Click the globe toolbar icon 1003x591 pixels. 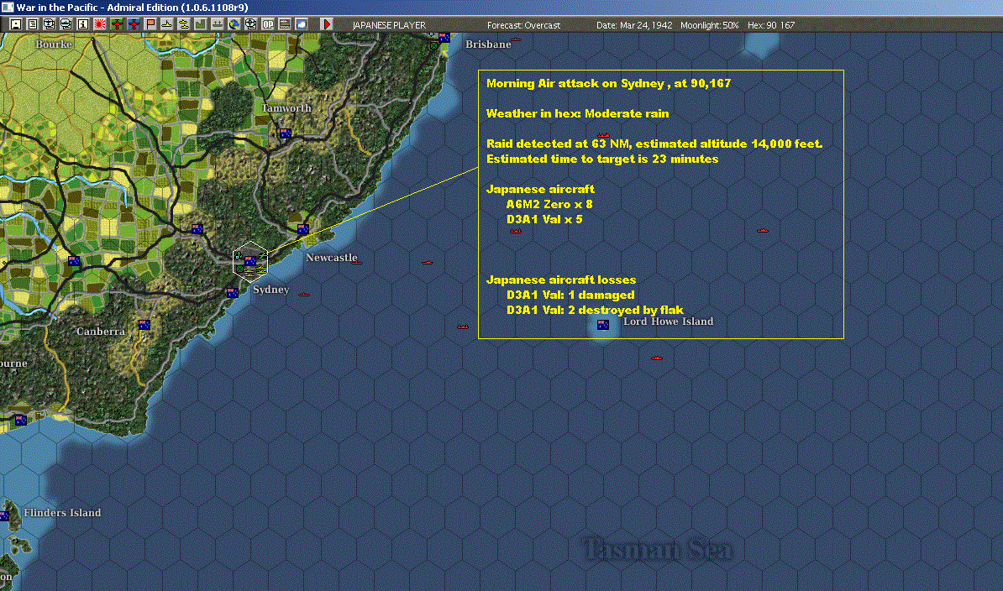(x=234, y=24)
